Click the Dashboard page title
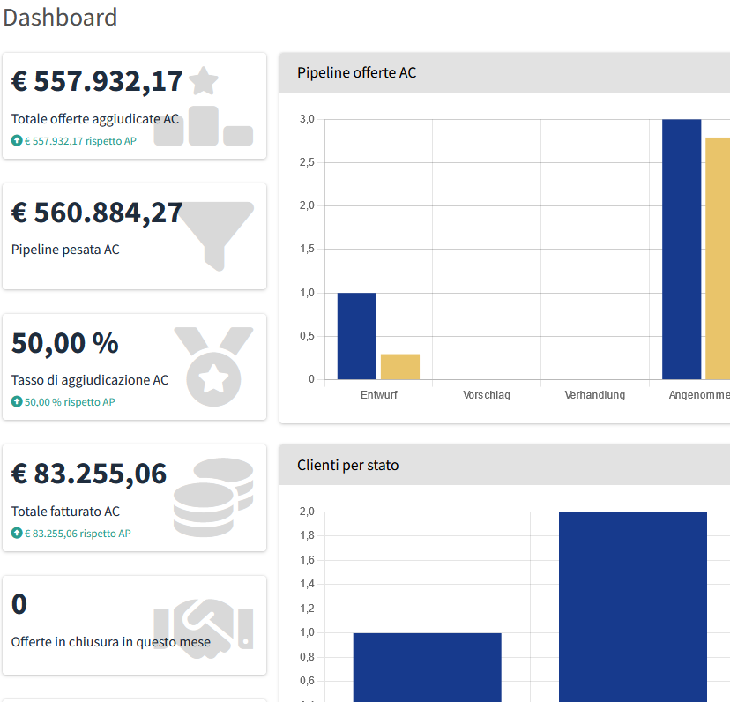Screen dimensions: 730x702 click(x=60, y=18)
